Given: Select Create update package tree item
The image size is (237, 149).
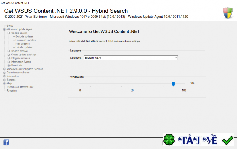Looking at the screenshot, I should pos(24,55).
